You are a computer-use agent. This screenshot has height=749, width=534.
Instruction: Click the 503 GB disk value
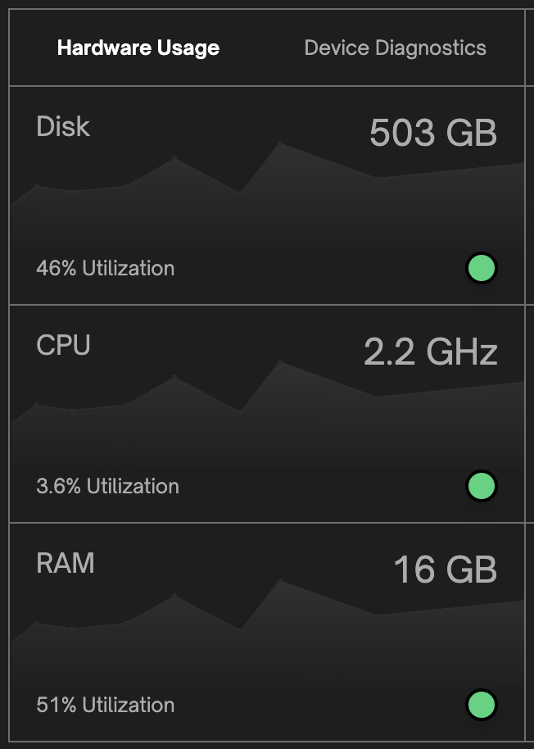pyautogui.click(x=433, y=132)
